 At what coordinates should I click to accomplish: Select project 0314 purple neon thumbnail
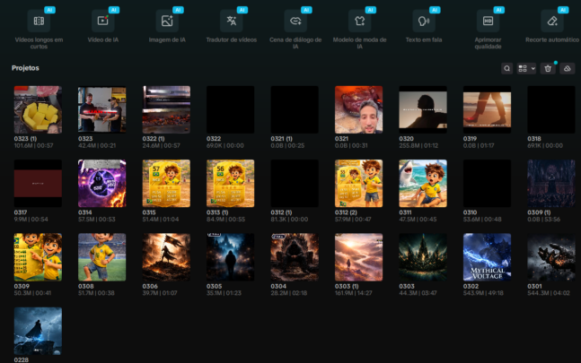pos(101,183)
